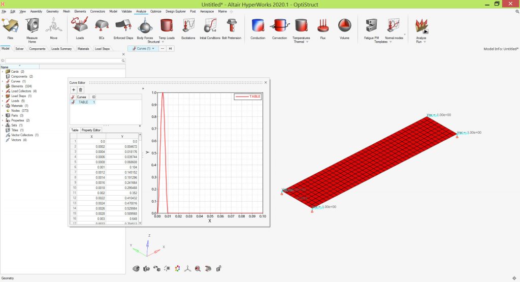The height and width of the screenshot is (282, 520).
Task: Expand the curve editor panel with chevron
Action: click(x=143, y=88)
